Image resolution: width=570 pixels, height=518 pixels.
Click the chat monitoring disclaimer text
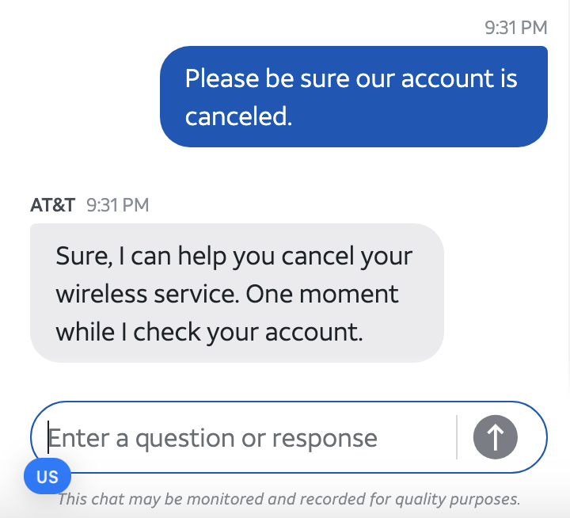289,499
